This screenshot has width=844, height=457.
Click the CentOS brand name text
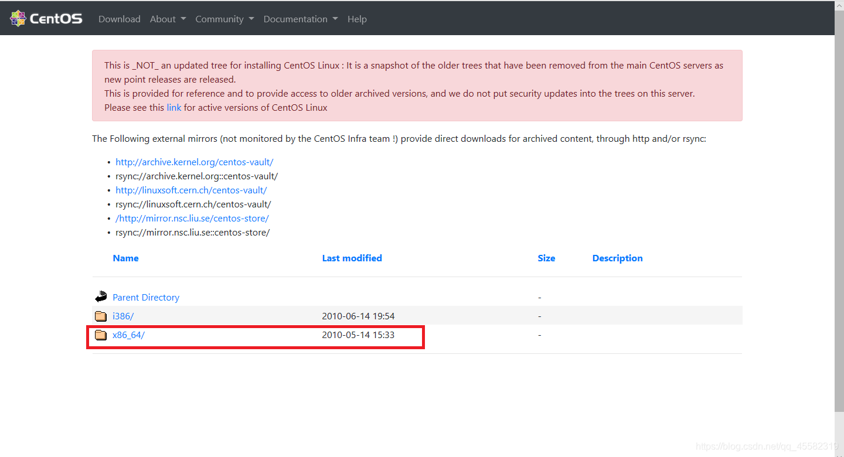[x=56, y=19]
